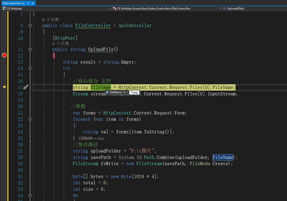Click the blue variable icon in fileName data tip

pyautogui.click(x=107, y=92)
